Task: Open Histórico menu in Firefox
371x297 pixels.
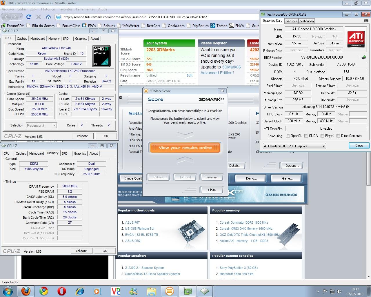Action: click(x=48, y=9)
